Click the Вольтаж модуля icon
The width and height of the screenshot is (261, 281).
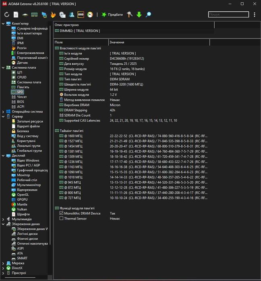coord(61,94)
